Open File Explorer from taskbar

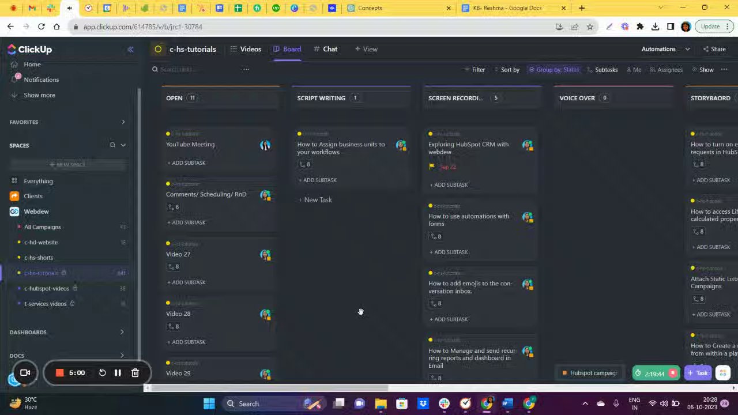381,403
